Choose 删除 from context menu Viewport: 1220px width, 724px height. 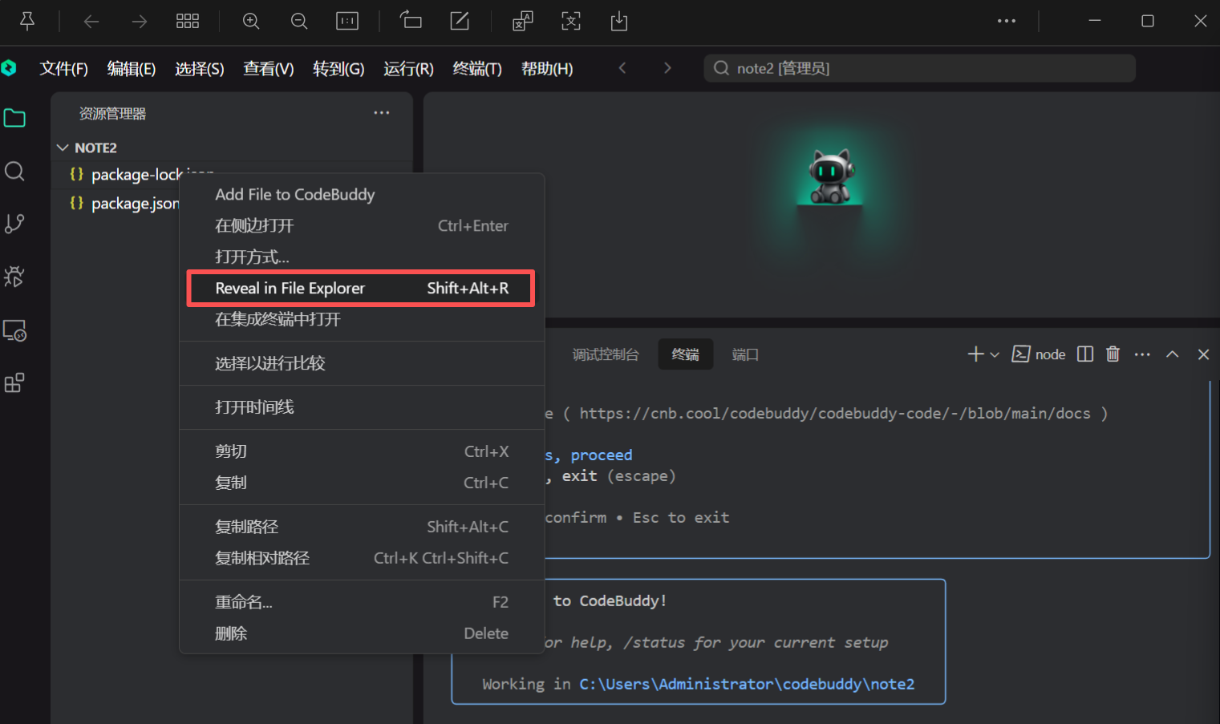coord(362,634)
